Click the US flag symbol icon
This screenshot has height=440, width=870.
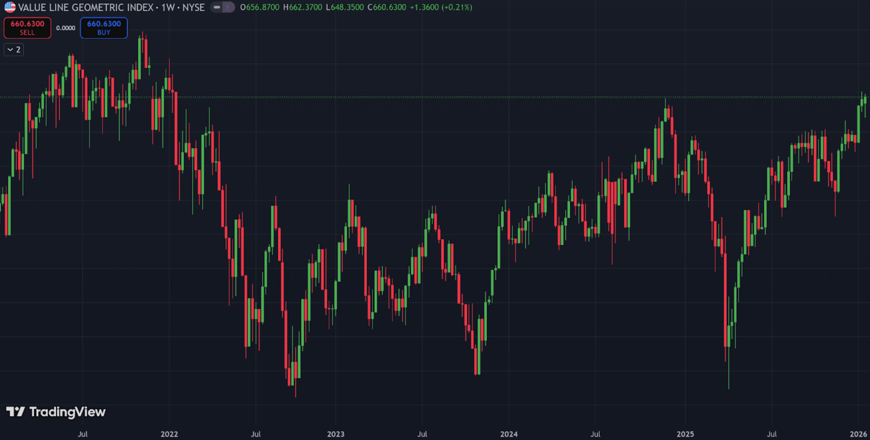point(10,7)
